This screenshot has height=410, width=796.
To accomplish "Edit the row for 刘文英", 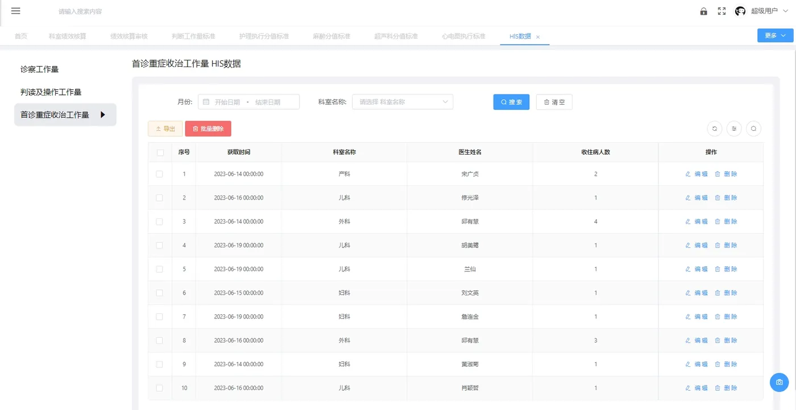I will (696, 293).
